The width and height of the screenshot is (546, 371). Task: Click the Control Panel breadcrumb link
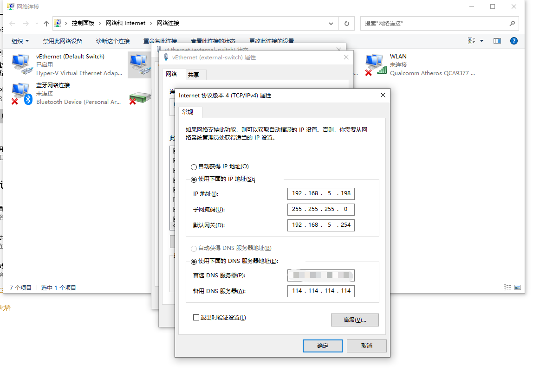pos(83,23)
